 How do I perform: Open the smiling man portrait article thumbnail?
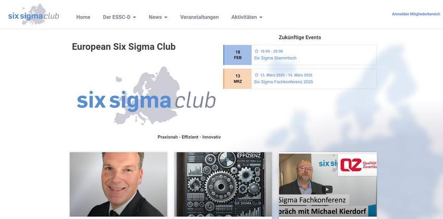tap(118, 185)
